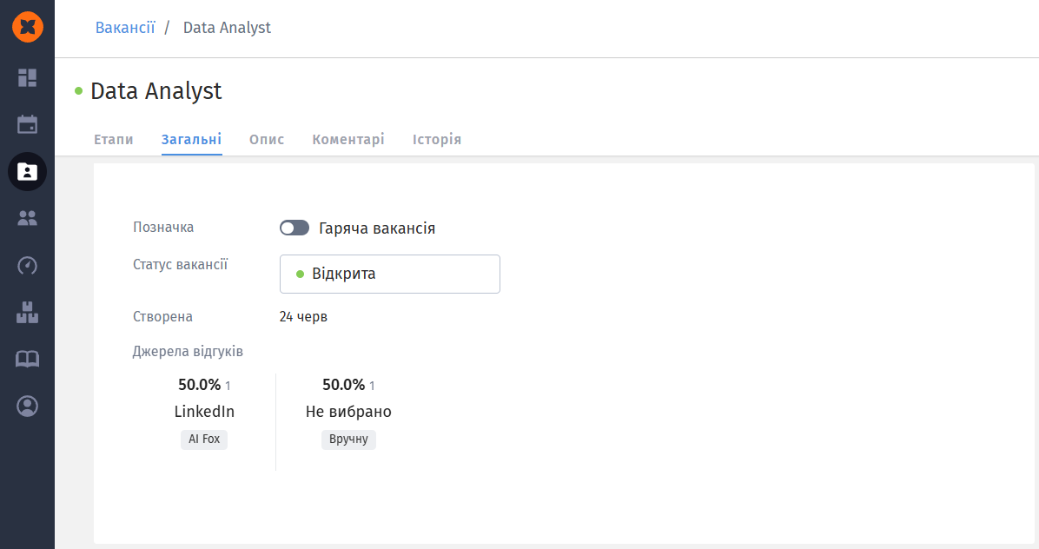Expand the Статус вакансії dropdown showing Відкрита
Image resolution: width=1039 pixels, height=549 pixels.
390,274
